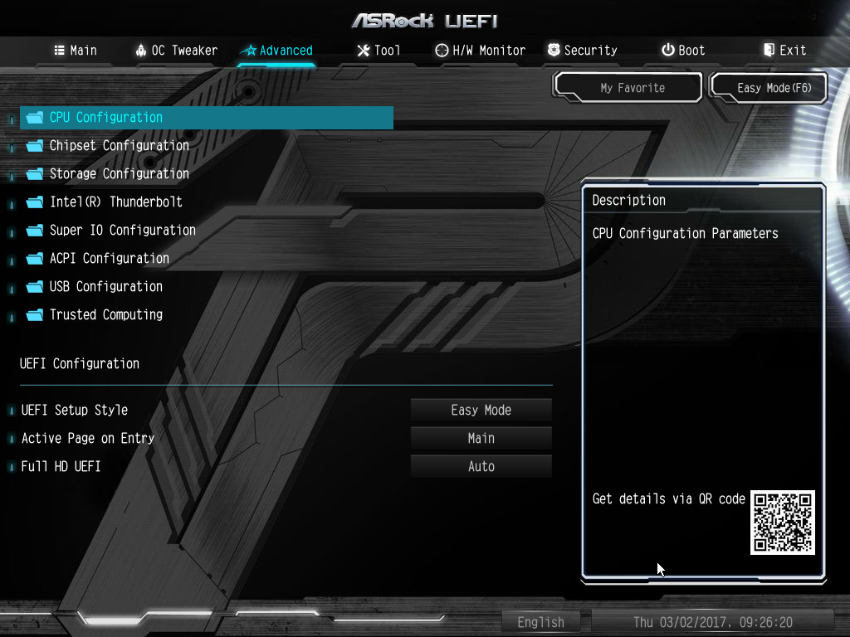Switch to the Boot tab
This screenshot has height=637, width=850.
point(683,51)
